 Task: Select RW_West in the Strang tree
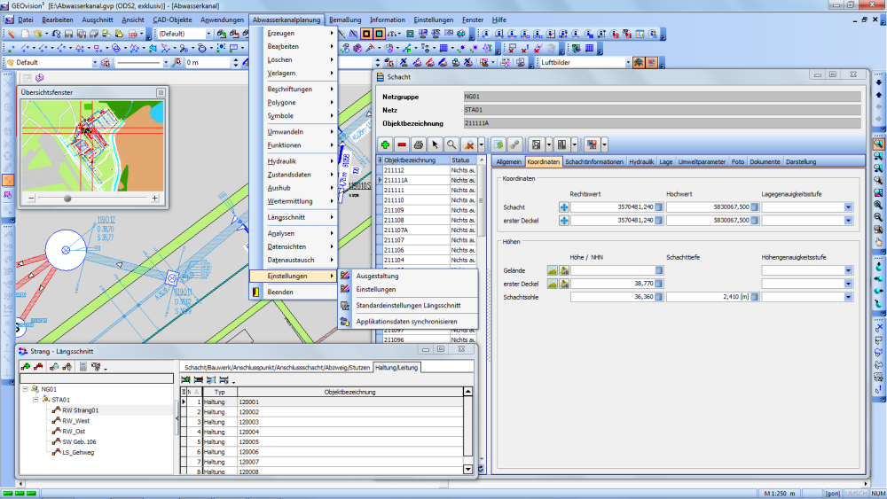[x=75, y=421]
